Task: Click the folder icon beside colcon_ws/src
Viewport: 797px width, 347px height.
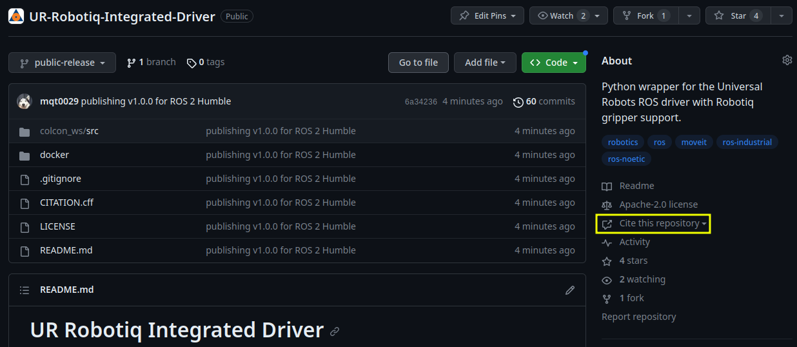Action: (x=25, y=132)
